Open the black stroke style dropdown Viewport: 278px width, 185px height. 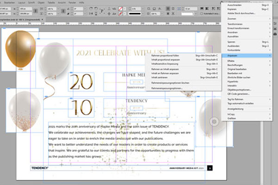pos(143,13)
